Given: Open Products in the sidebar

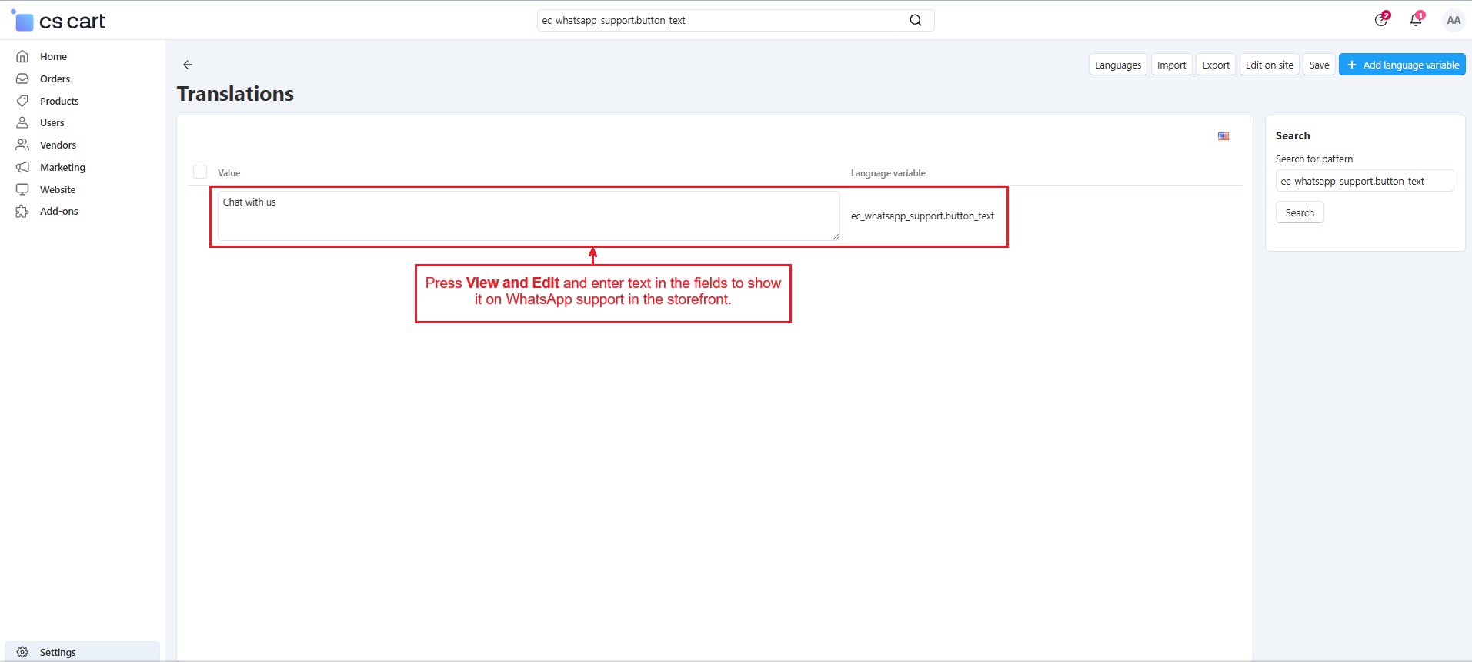Looking at the screenshot, I should pos(59,101).
